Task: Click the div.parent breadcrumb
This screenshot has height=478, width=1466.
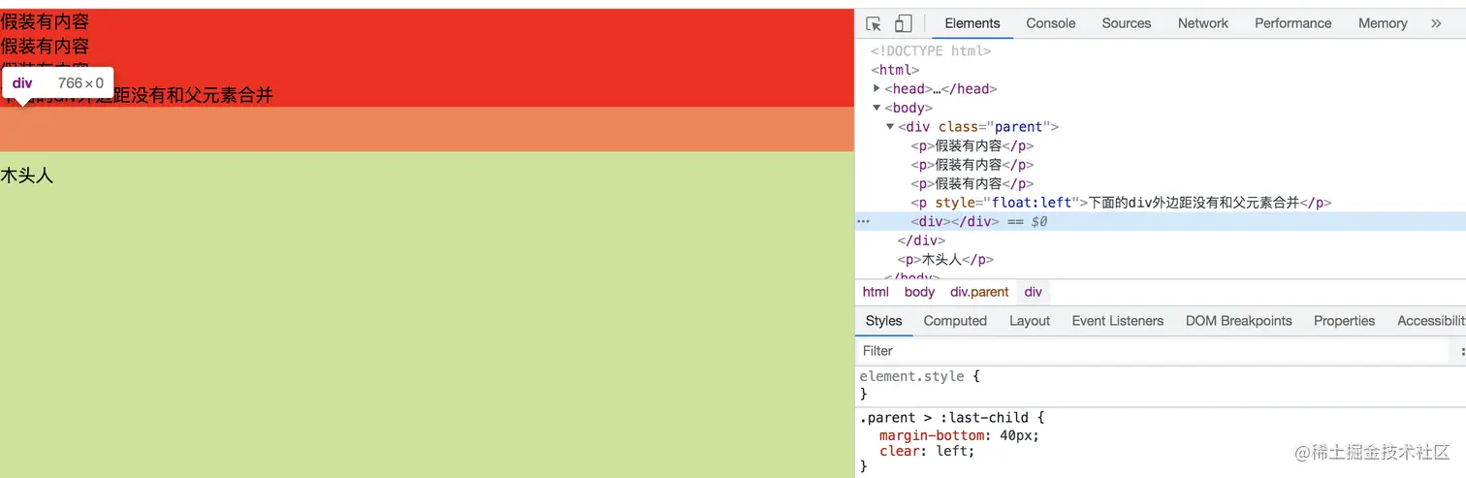Action: click(x=979, y=292)
